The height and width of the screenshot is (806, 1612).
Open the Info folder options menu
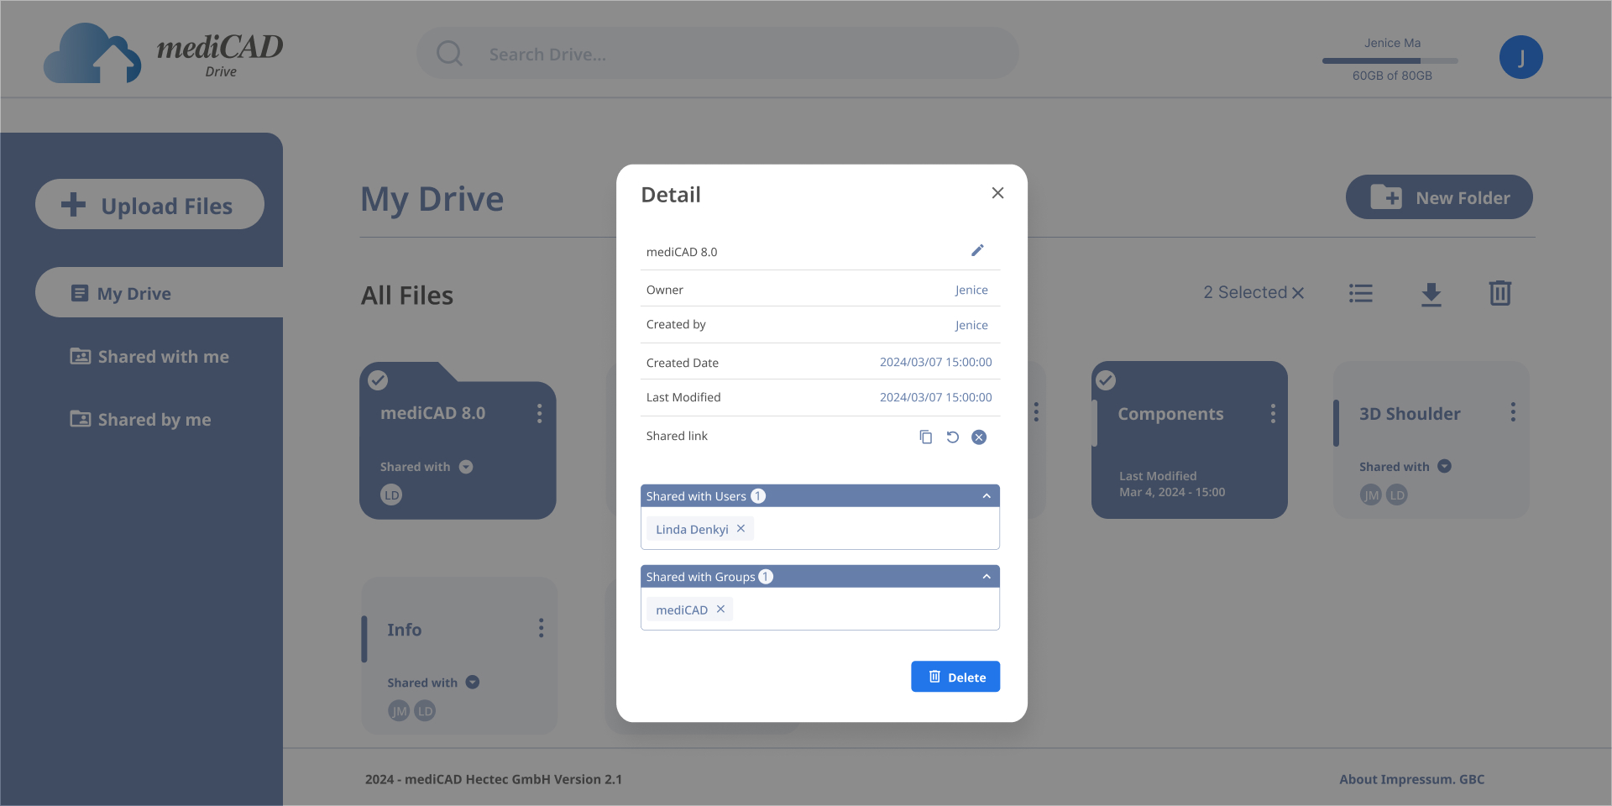click(x=541, y=628)
